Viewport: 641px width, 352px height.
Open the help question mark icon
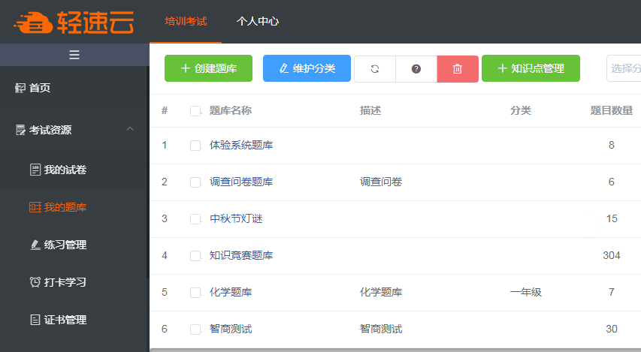click(416, 68)
